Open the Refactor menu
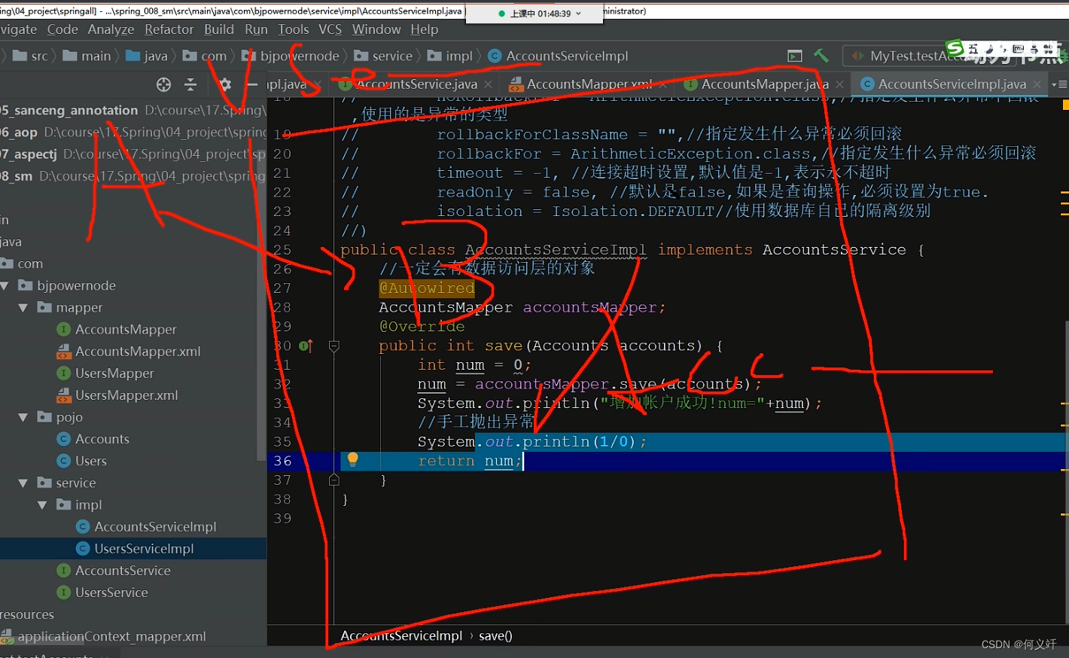 point(169,29)
